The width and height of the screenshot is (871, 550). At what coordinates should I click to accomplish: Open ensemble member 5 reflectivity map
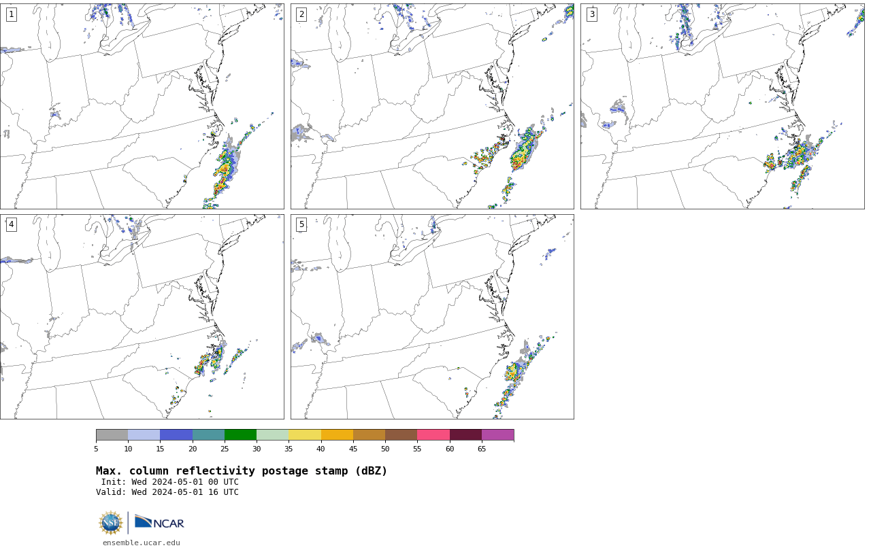432,317
